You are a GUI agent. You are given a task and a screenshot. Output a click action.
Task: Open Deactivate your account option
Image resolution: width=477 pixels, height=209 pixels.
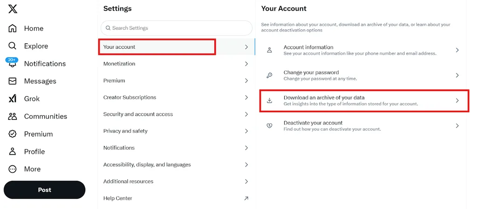(x=364, y=125)
